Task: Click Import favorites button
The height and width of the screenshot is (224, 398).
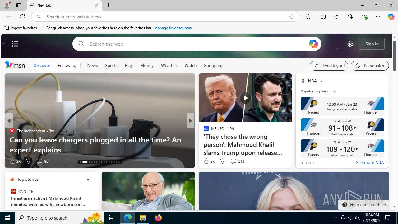Action: tap(21, 28)
